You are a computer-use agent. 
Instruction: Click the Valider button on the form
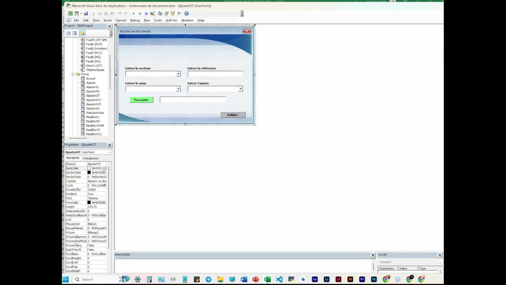(x=233, y=115)
